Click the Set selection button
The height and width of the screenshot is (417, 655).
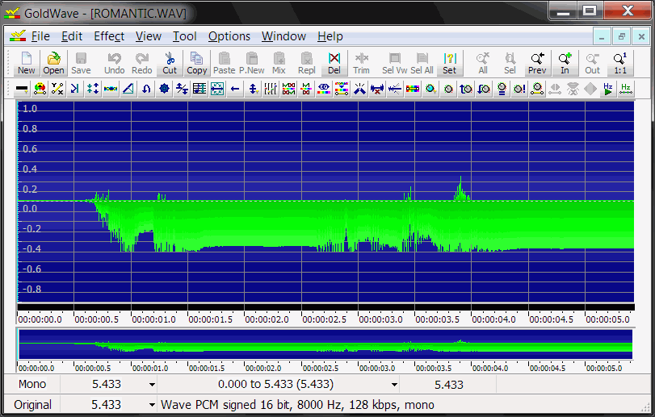[449, 63]
